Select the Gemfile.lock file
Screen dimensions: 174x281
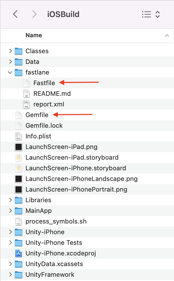(x=44, y=126)
